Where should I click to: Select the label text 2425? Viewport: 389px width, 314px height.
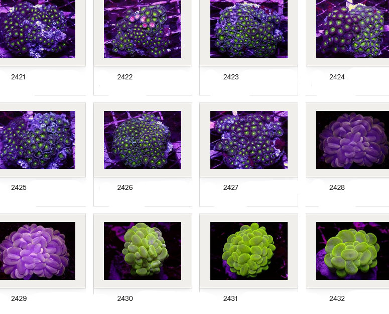click(19, 187)
